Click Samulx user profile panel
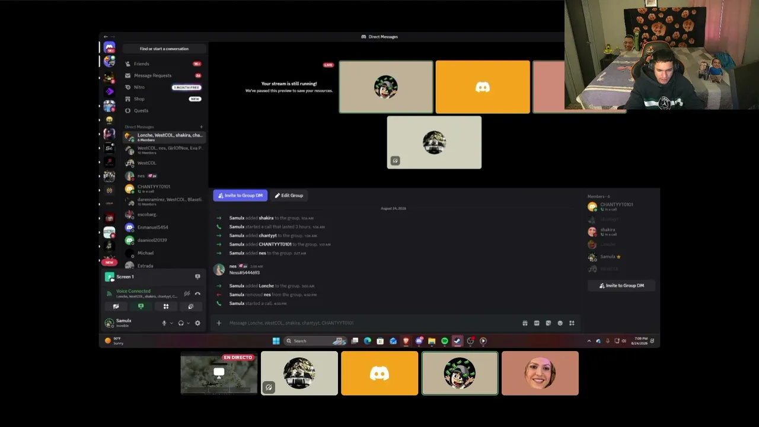Image resolution: width=759 pixels, height=427 pixels. 130,323
